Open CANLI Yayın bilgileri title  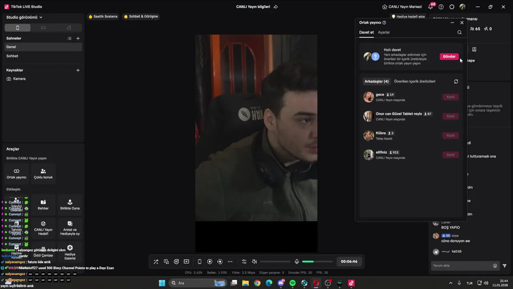point(253,7)
